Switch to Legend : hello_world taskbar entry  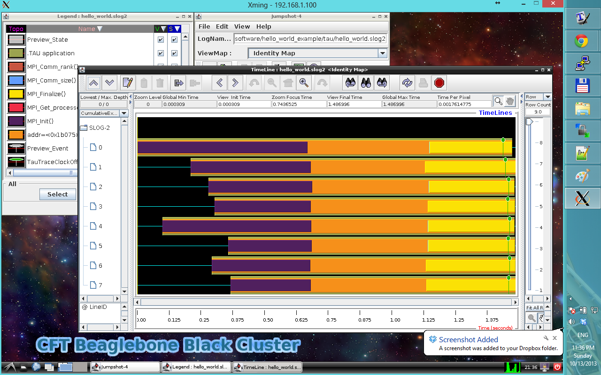click(196, 367)
